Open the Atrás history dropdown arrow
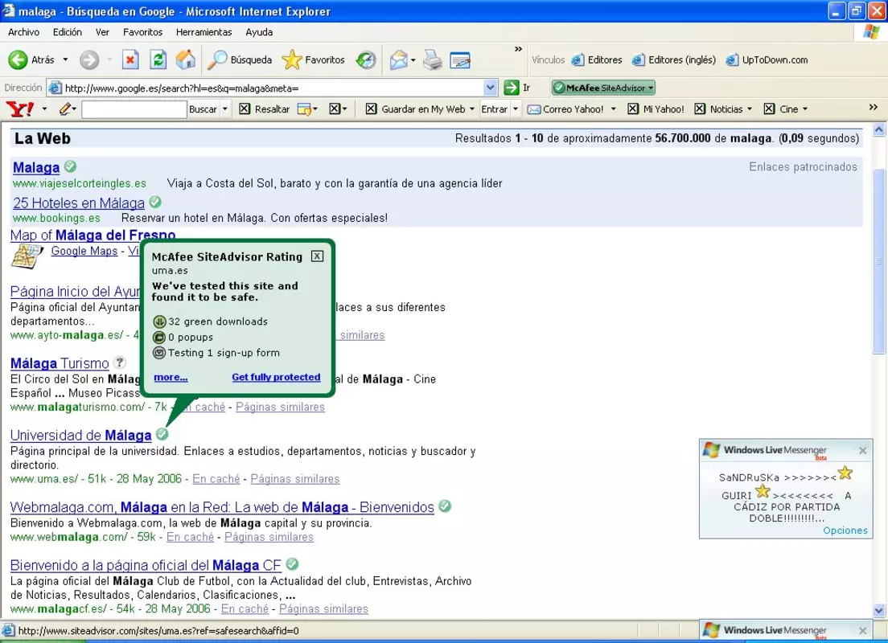Viewport: 888px width, 643px height. pyautogui.click(x=65, y=59)
